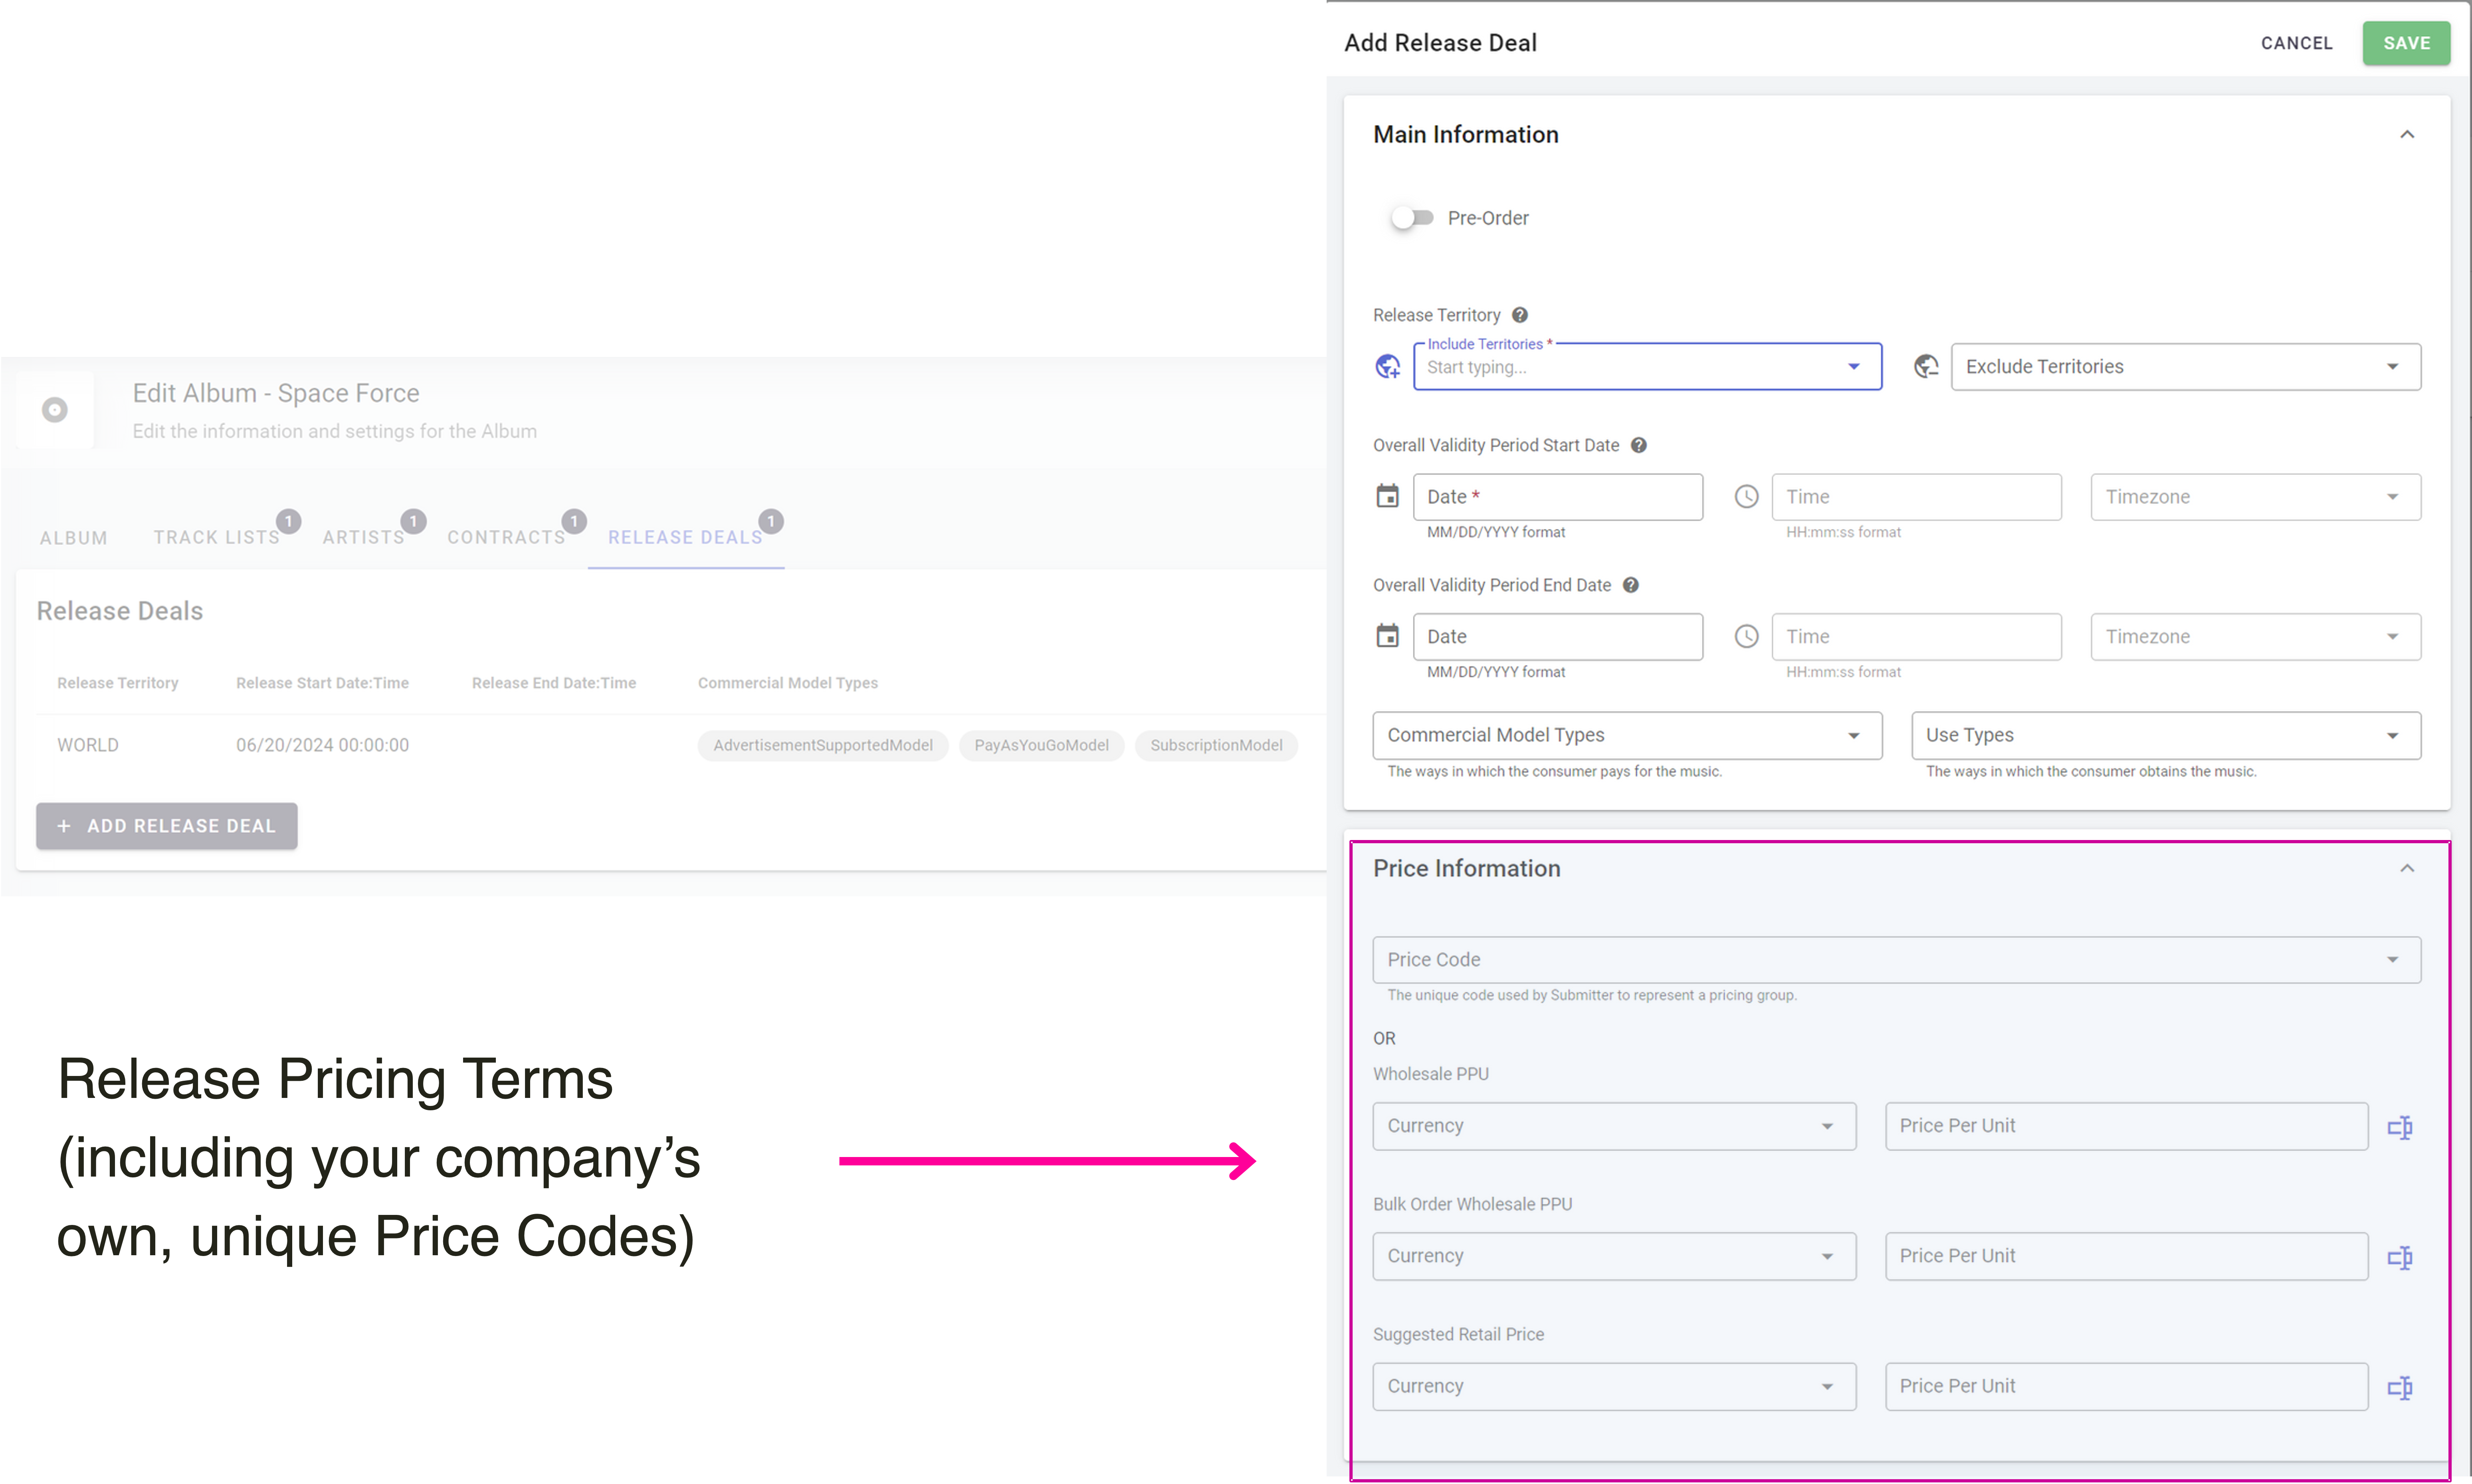Click help icon next to Validity Period End Date
This screenshot has width=2472, height=1484.
(1630, 585)
